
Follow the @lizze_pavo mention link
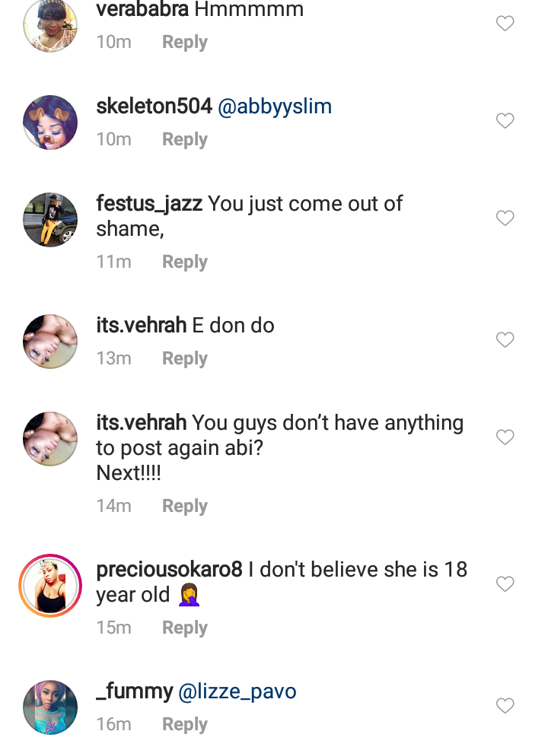(237, 691)
